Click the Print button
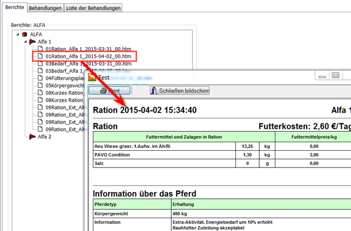Image resolution: width=351 pixels, height=231 pixels. click(110, 90)
